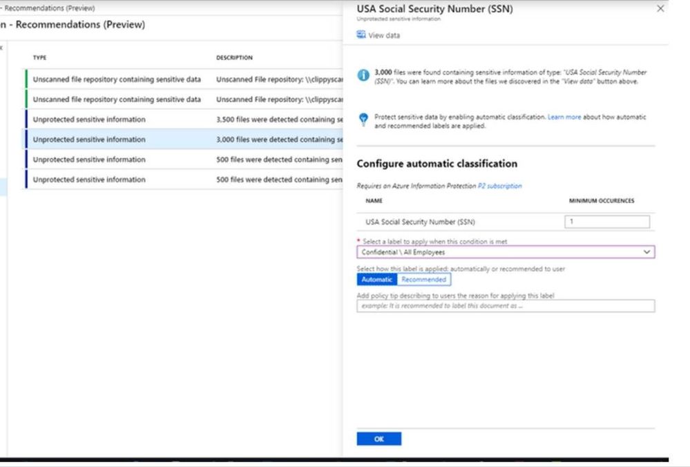Select the highlighted 3,000 files row

point(184,140)
